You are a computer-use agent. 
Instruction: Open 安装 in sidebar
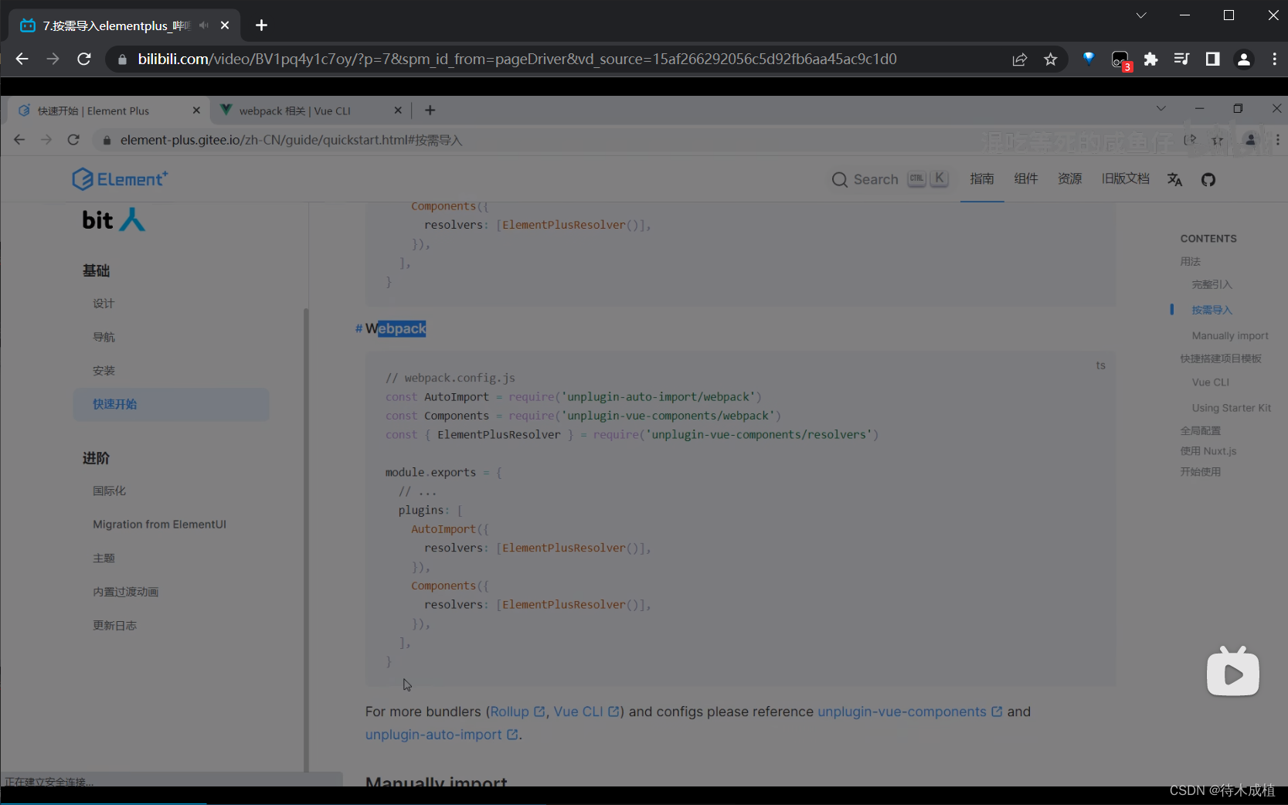pos(104,371)
